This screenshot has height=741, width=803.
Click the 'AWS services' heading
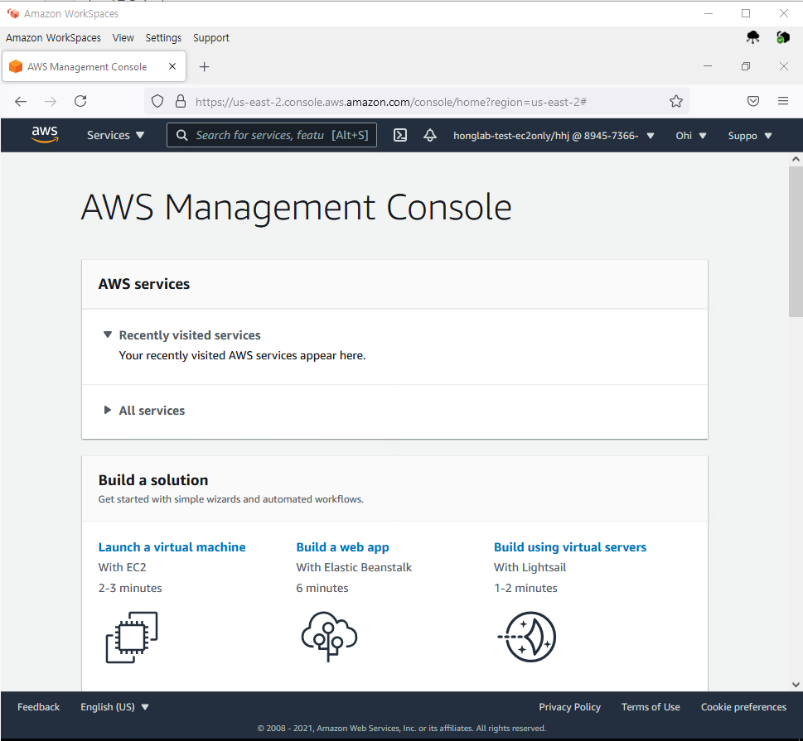pyautogui.click(x=144, y=284)
